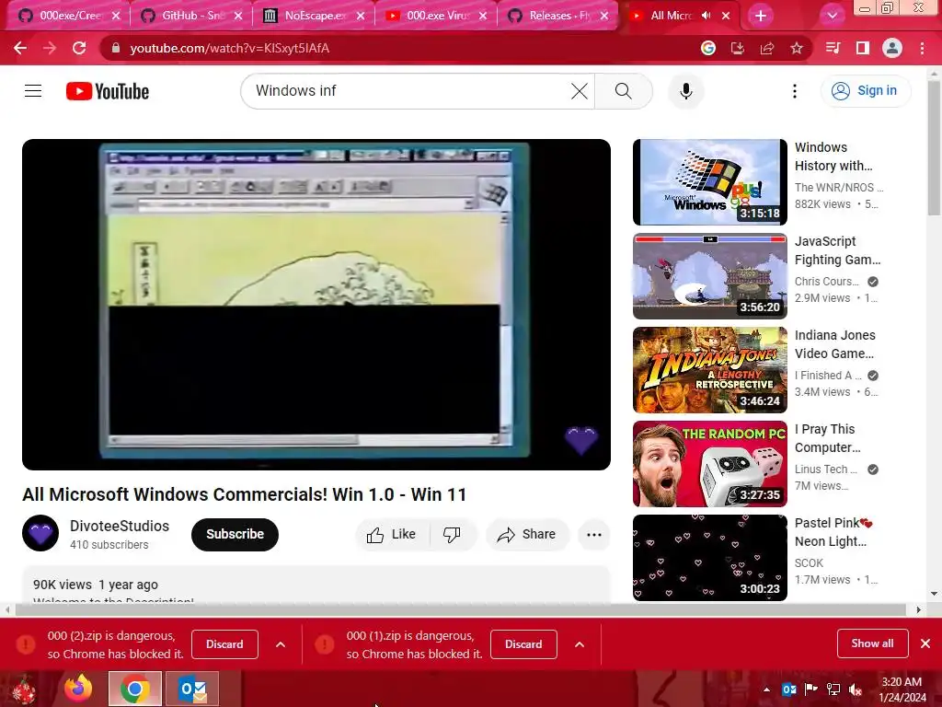Click the video player
The image size is (942, 707).
click(316, 304)
